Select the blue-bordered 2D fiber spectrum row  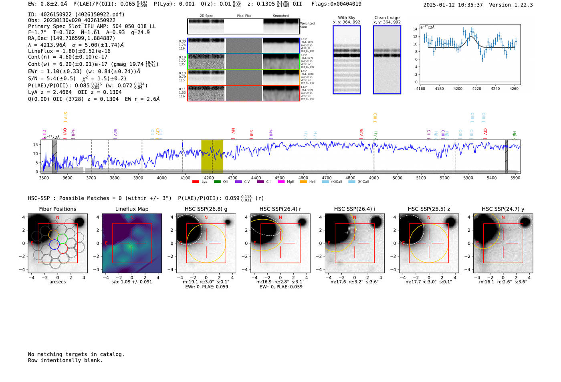pyautogui.click(x=243, y=46)
